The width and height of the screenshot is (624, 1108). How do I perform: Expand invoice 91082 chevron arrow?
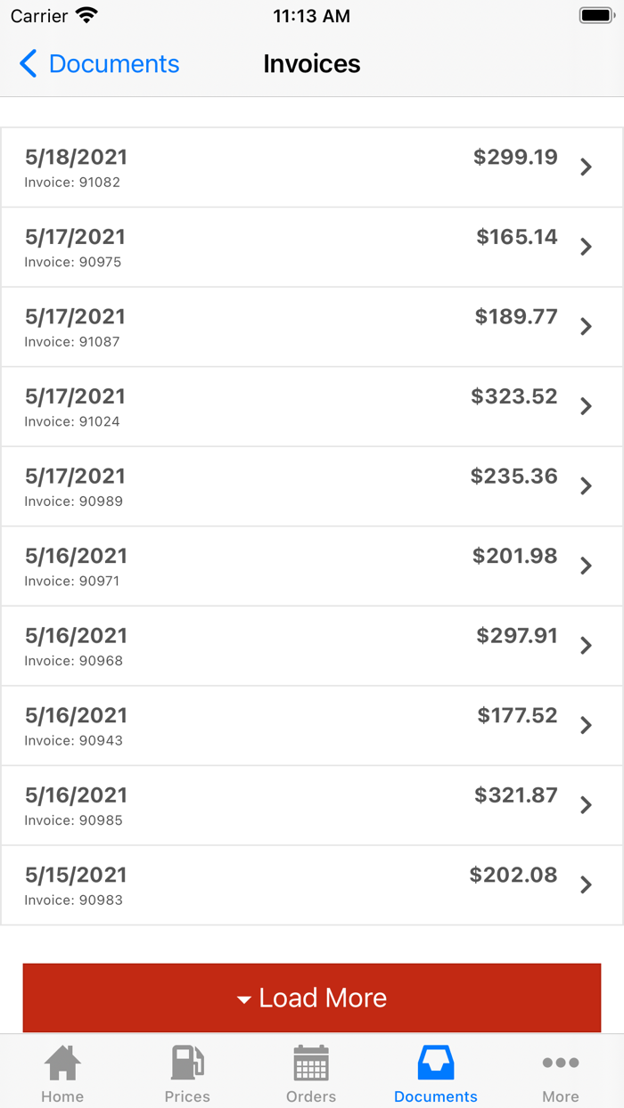pyautogui.click(x=586, y=167)
